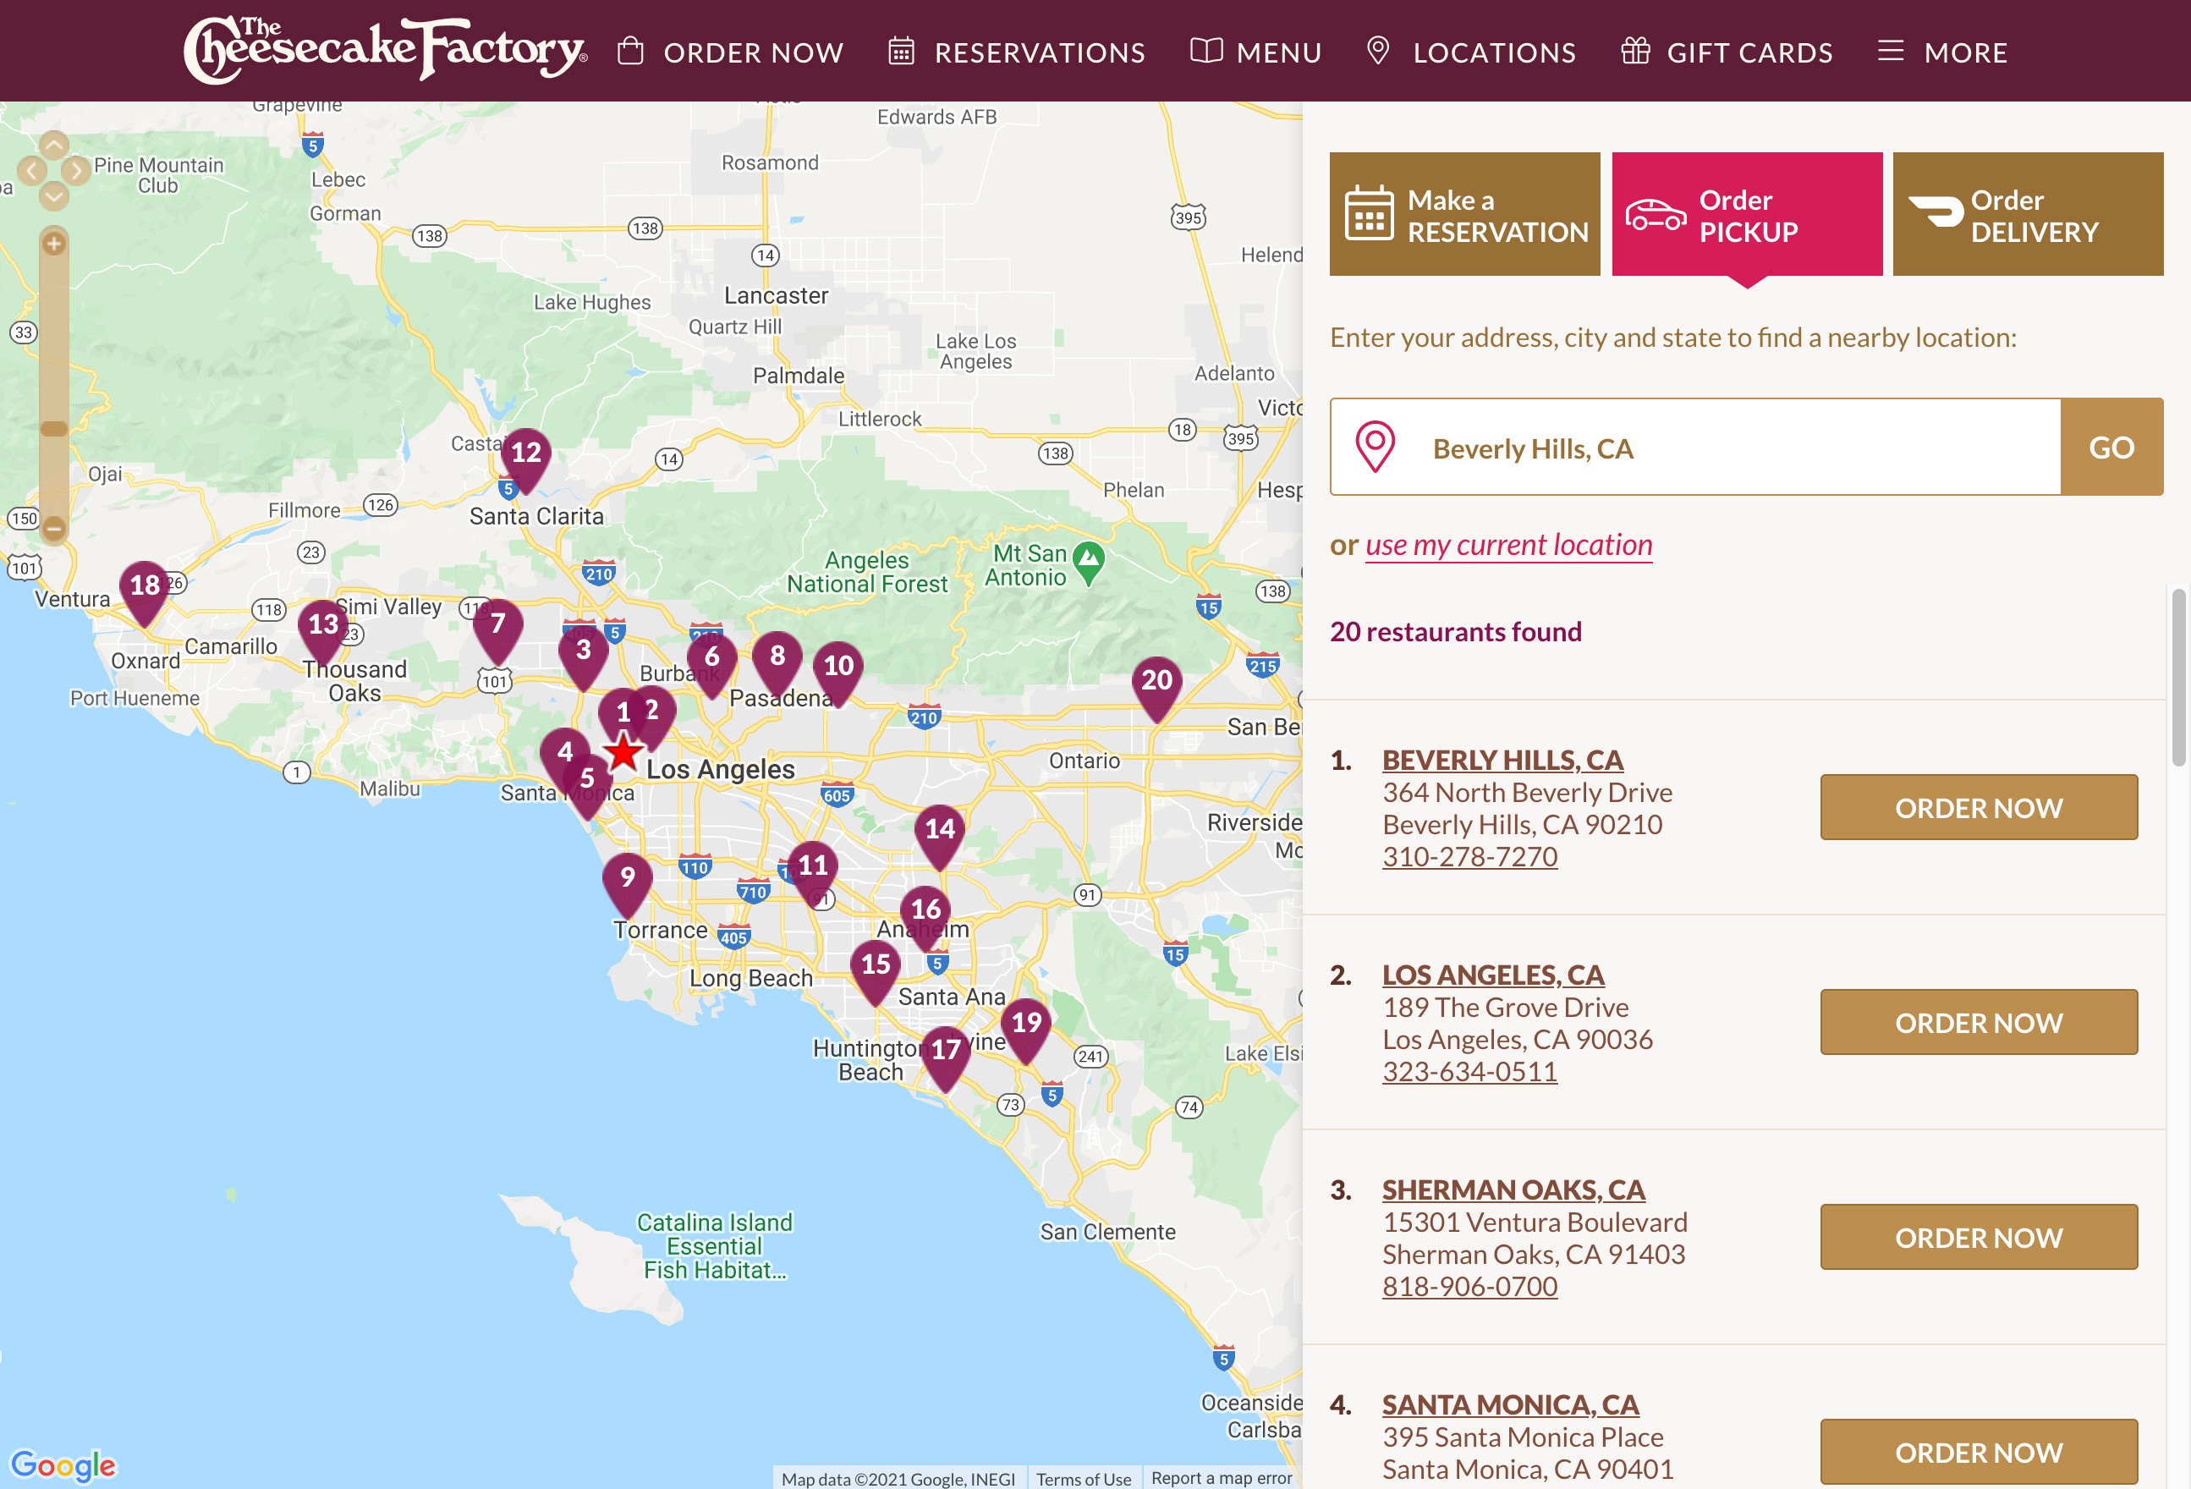Order now from Los Angeles Grove location
2191x1489 pixels.
[1979, 1023]
